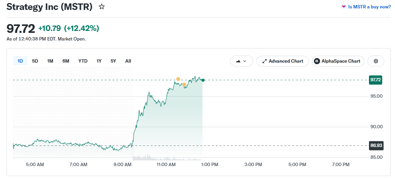This screenshot has height=178, width=395.
Task: Show the YTD price chart
Action: pyautogui.click(x=83, y=61)
